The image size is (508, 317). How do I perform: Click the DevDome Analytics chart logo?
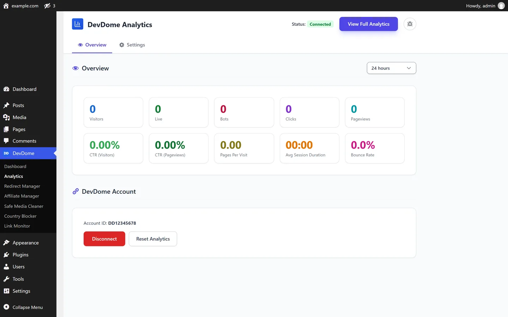point(78,24)
